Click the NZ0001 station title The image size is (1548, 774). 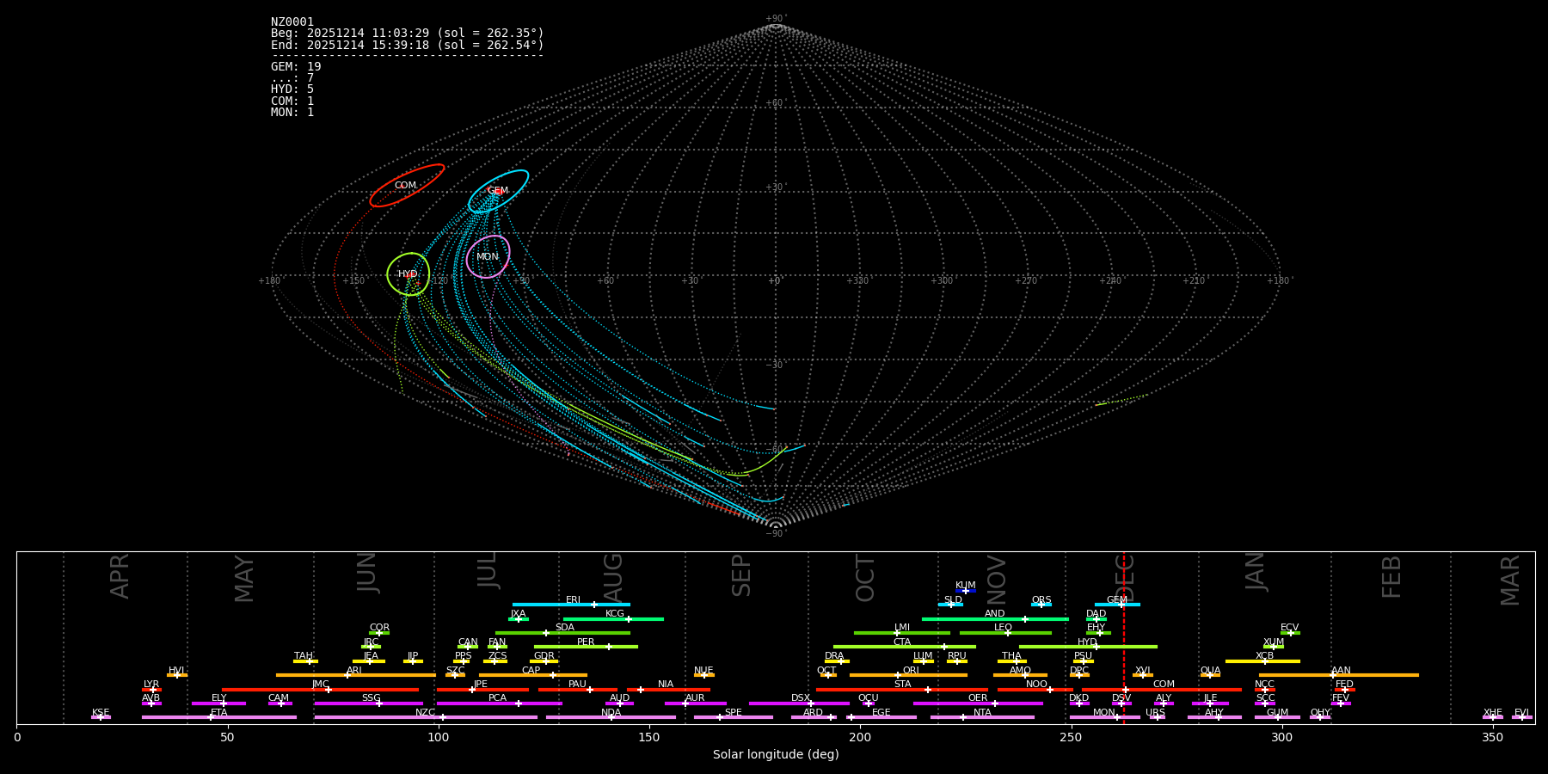pyautogui.click(x=292, y=21)
